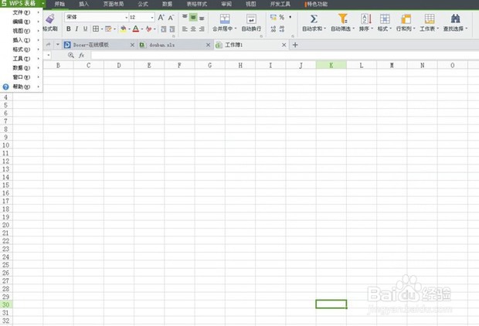
Task: Click the increase indent icon
Action: coord(172,29)
